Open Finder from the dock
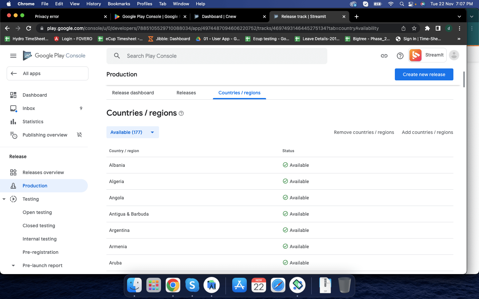Screen dimensions: 479x299 click(134, 285)
